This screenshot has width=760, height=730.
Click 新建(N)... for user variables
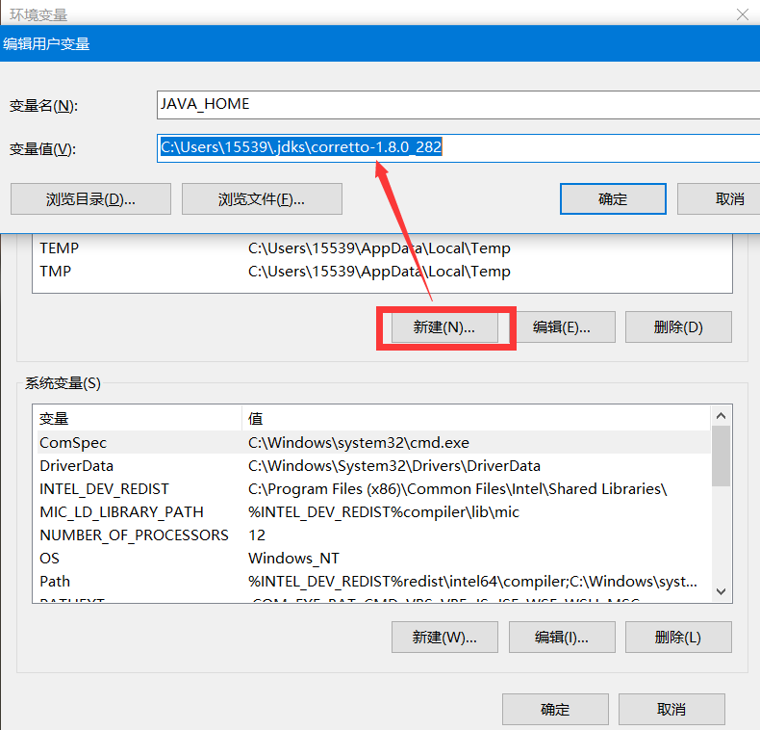click(x=444, y=327)
